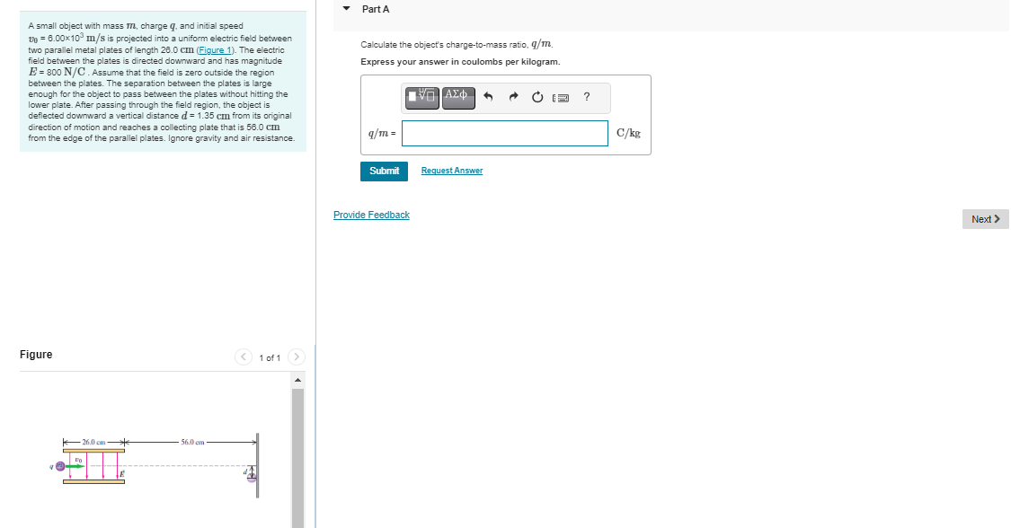1011x528 pixels.
Task: Advance to next item with Next button
Action: coord(985,218)
